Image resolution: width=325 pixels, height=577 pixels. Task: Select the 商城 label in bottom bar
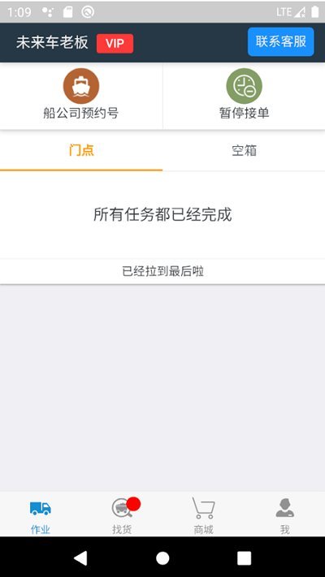tap(203, 530)
